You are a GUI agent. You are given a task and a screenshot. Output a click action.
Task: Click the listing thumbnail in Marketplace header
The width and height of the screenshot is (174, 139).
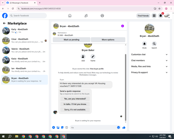54,34
